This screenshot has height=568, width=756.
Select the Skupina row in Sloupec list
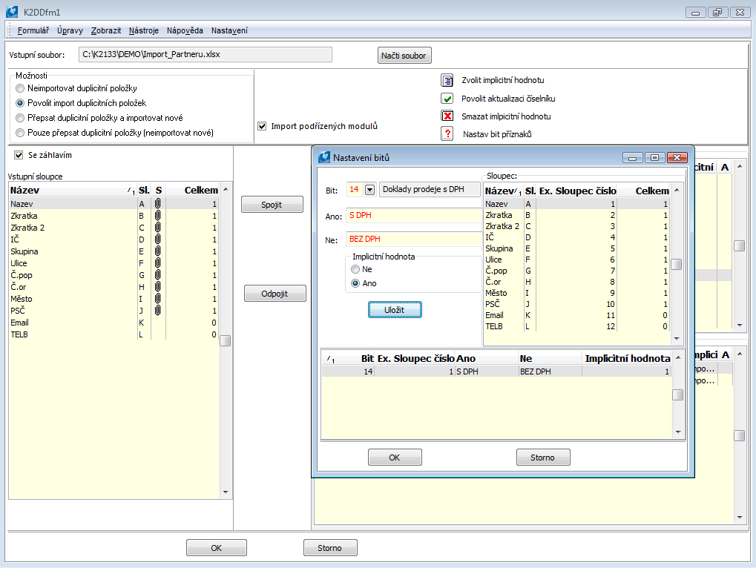click(576, 248)
